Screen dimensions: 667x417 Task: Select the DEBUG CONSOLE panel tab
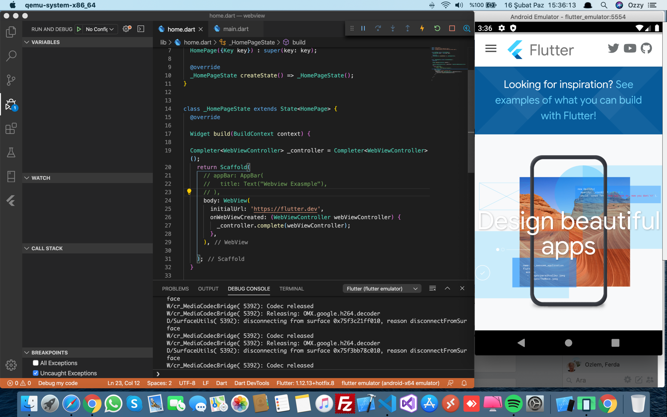coord(249,289)
